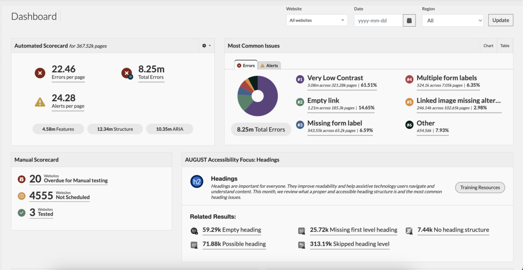Open the Website selection dropdown
Screen dimensions: 523x270
point(317,20)
